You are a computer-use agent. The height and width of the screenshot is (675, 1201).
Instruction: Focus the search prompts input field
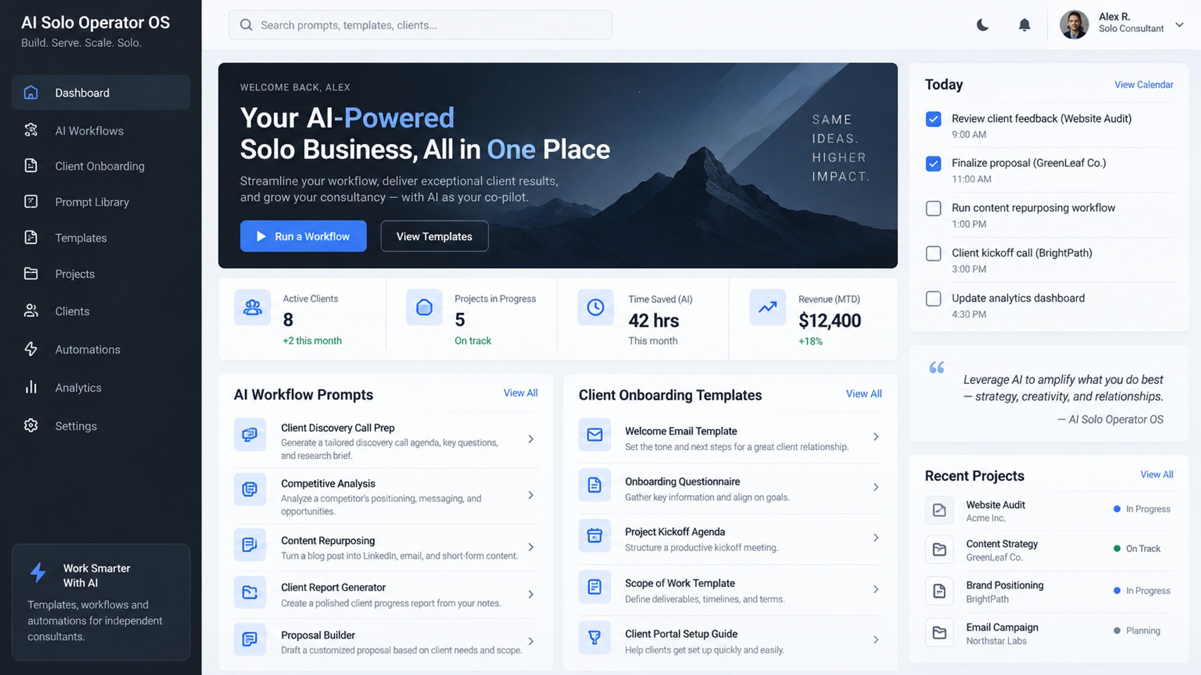(x=420, y=25)
